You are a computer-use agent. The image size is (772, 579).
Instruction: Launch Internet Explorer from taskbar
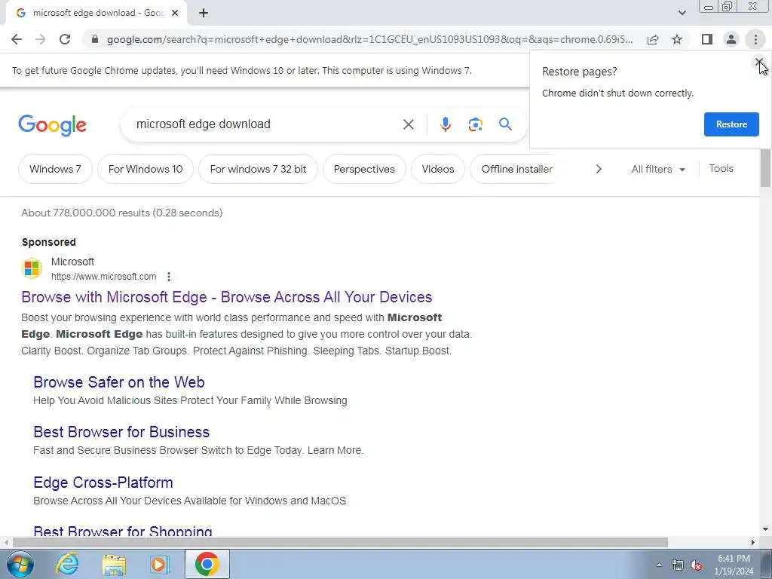pyautogui.click(x=67, y=564)
